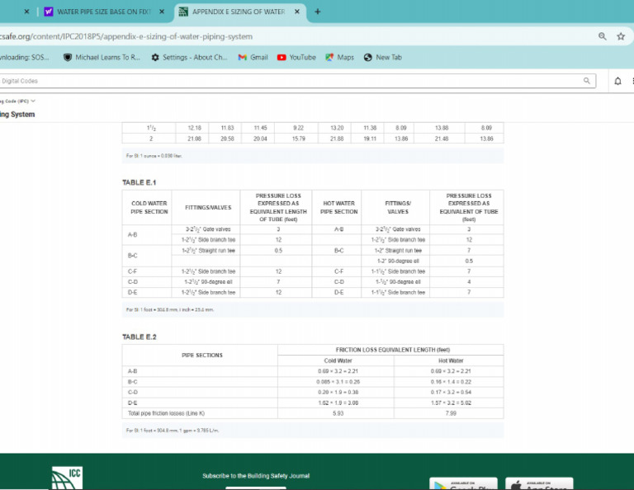The width and height of the screenshot is (634, 490).
Task: Select the COLD WATER PIPE SECTION column header
Action: pos(149,207)
